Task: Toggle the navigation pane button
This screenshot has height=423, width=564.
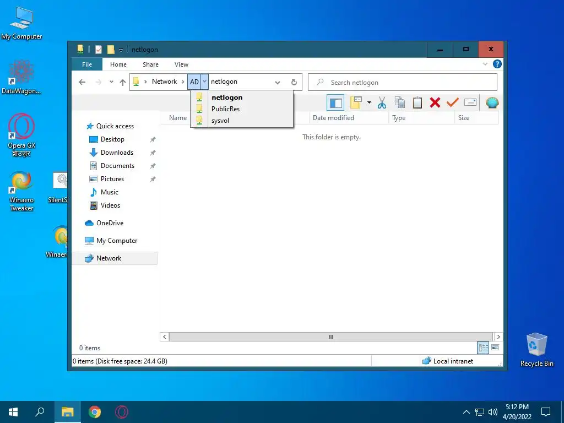Action: [335, 103]
